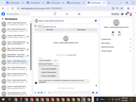Send a thumbs-up like
136x102 pixels.
pyautogui.click(x=97, y=93)
